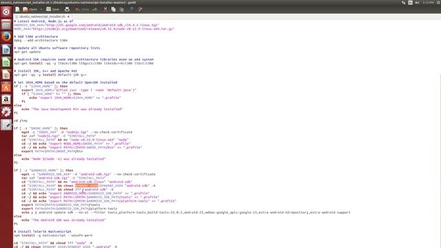
Task: Open System Settings from the launcher
Action: coord(6,112)
